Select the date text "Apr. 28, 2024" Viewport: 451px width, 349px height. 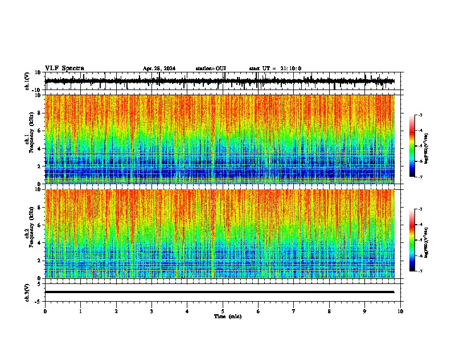tap(159, 68)
